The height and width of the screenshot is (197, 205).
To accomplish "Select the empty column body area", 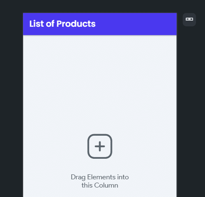I will [100, 116].
